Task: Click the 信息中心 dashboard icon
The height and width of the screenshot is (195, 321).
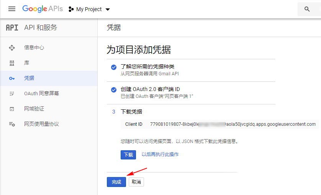Action: coord(12,48)
